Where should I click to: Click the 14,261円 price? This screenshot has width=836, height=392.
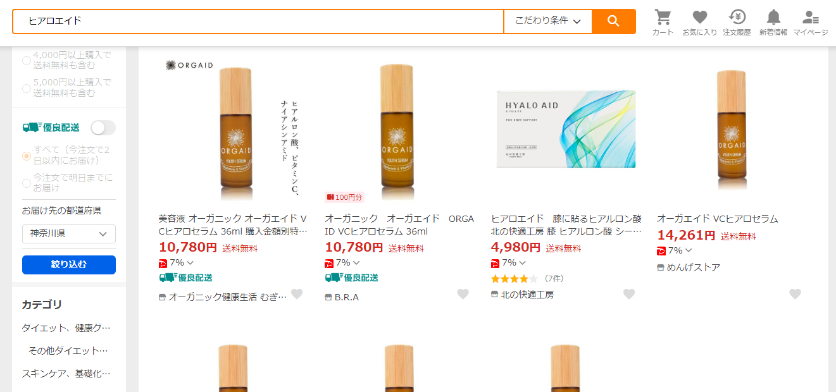click(x=686, y=236)
